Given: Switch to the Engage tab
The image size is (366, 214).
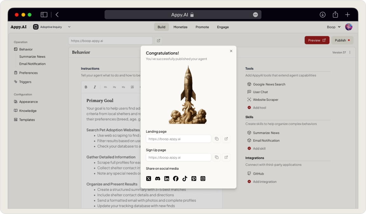Looking at the screenshot, I should [x=223, y=27].
